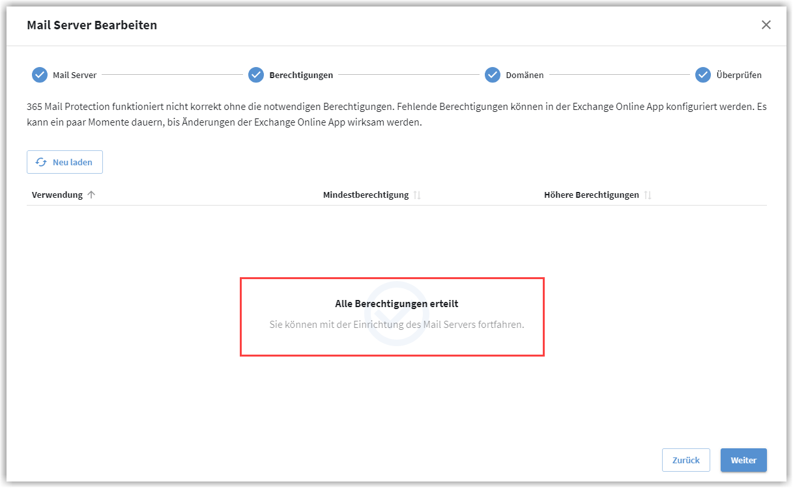
Task: Sort by the Verwendung column header
Action: [57, 195]
